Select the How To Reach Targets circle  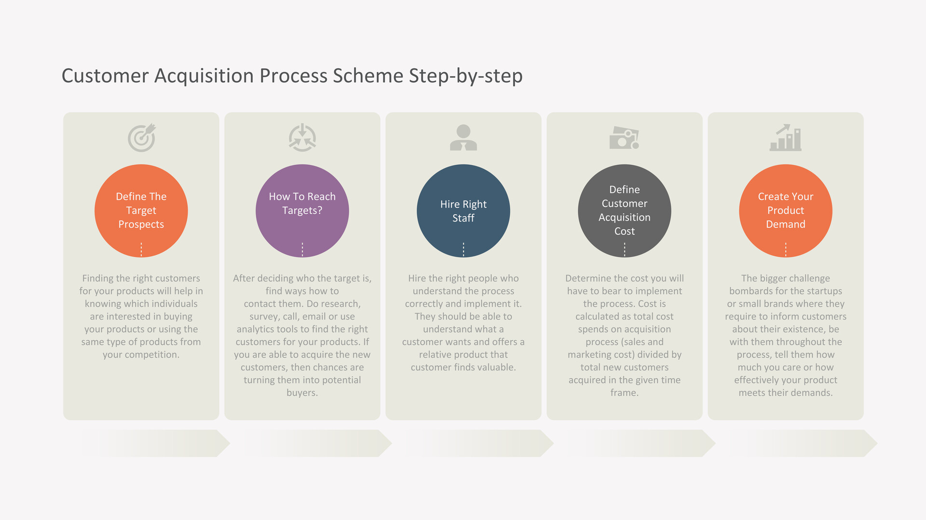click(x=302, y=211)
